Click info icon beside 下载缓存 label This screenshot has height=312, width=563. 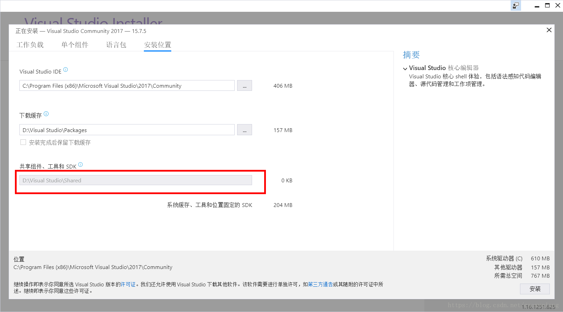click(x=46, y=114)
